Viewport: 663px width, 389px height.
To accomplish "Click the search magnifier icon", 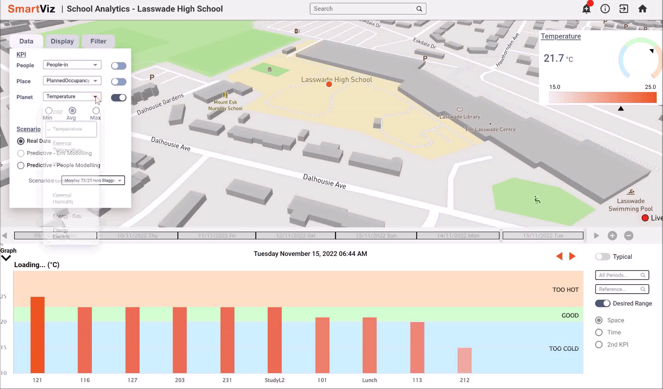I will 418,8.
